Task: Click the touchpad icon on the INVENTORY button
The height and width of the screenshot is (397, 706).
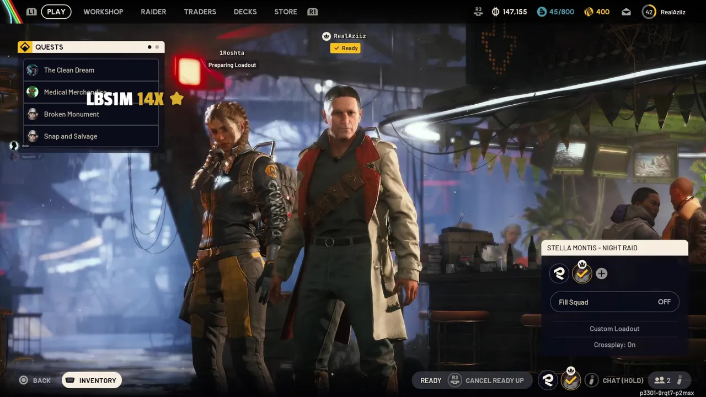Action: 70,380
